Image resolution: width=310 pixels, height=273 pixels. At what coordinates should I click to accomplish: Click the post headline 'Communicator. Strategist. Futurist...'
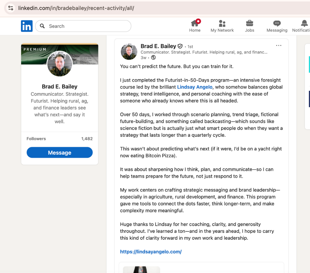tap(204, 52)
